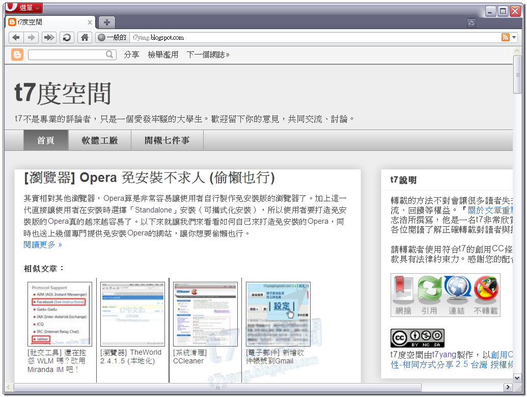Open the 軟體工廠 page tab
This screenshot has height=397, width=527.
click(x=100, y=140)
